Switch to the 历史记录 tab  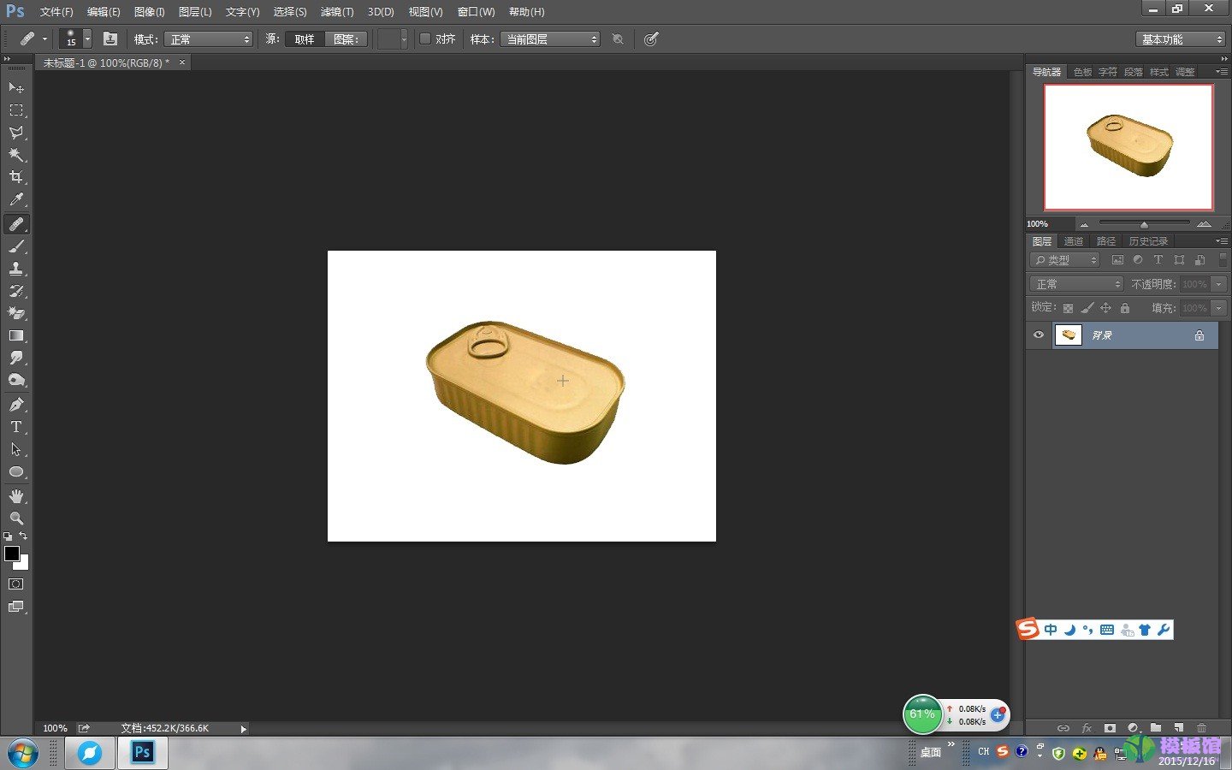pos(1148,241)
